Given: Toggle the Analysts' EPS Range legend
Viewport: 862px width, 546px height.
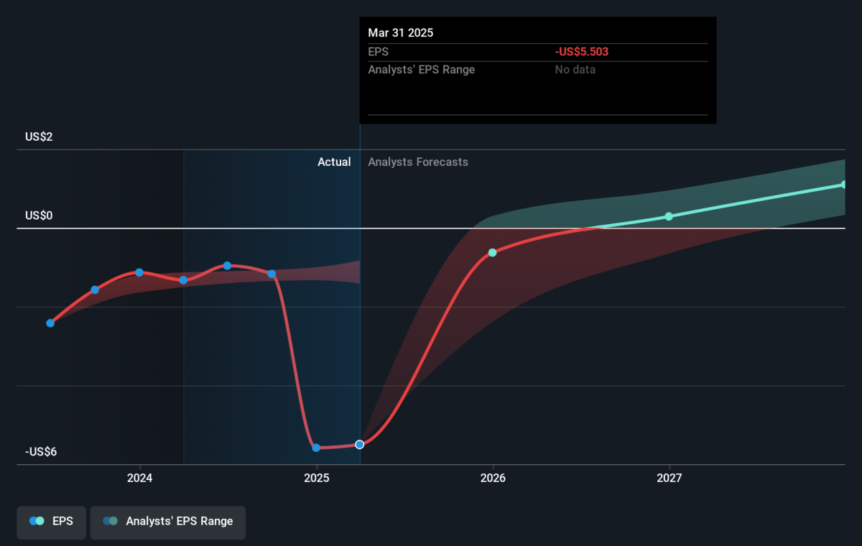Looking at the screenshot, I should (x=167, y=522).
